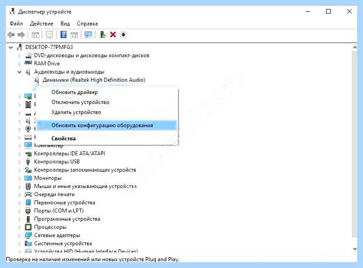Click the scrollbar up arrow

click(355, 47)
